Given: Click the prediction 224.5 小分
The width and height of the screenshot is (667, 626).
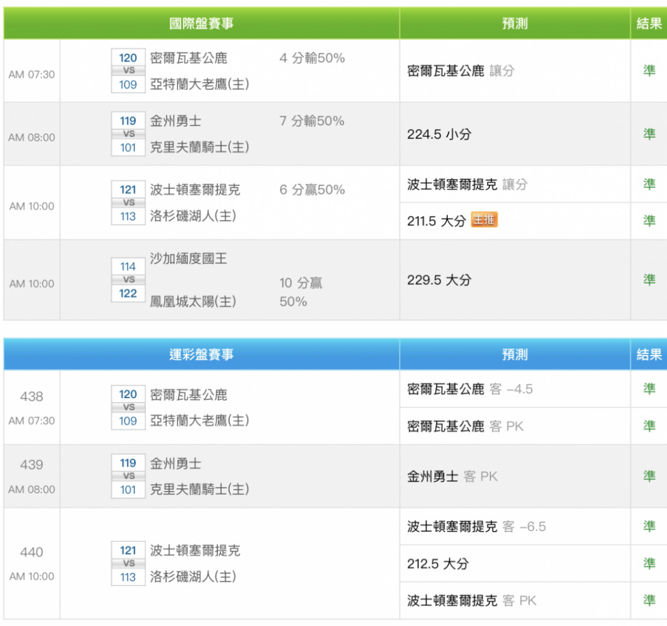Looking at the screenshot, I should 440,135.
